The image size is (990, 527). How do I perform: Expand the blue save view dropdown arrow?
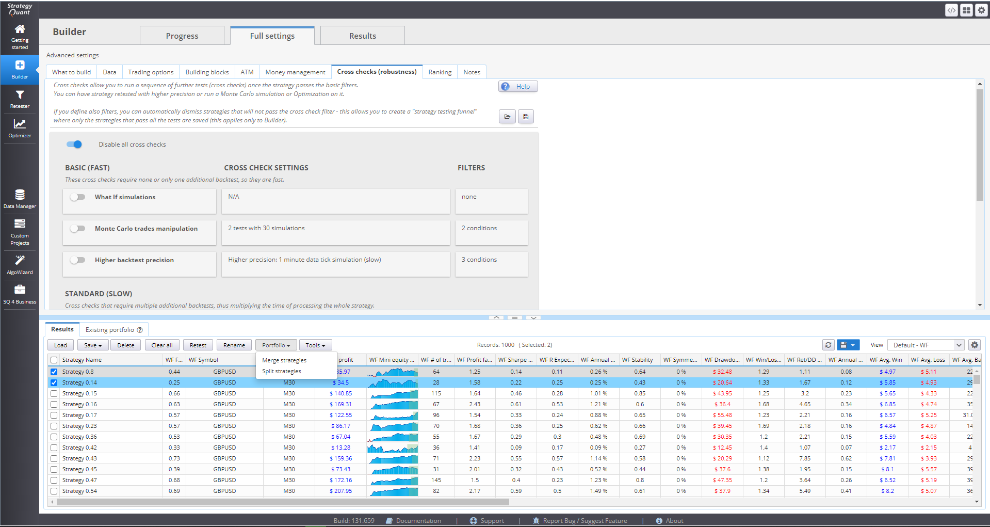(x=853, y=345)
